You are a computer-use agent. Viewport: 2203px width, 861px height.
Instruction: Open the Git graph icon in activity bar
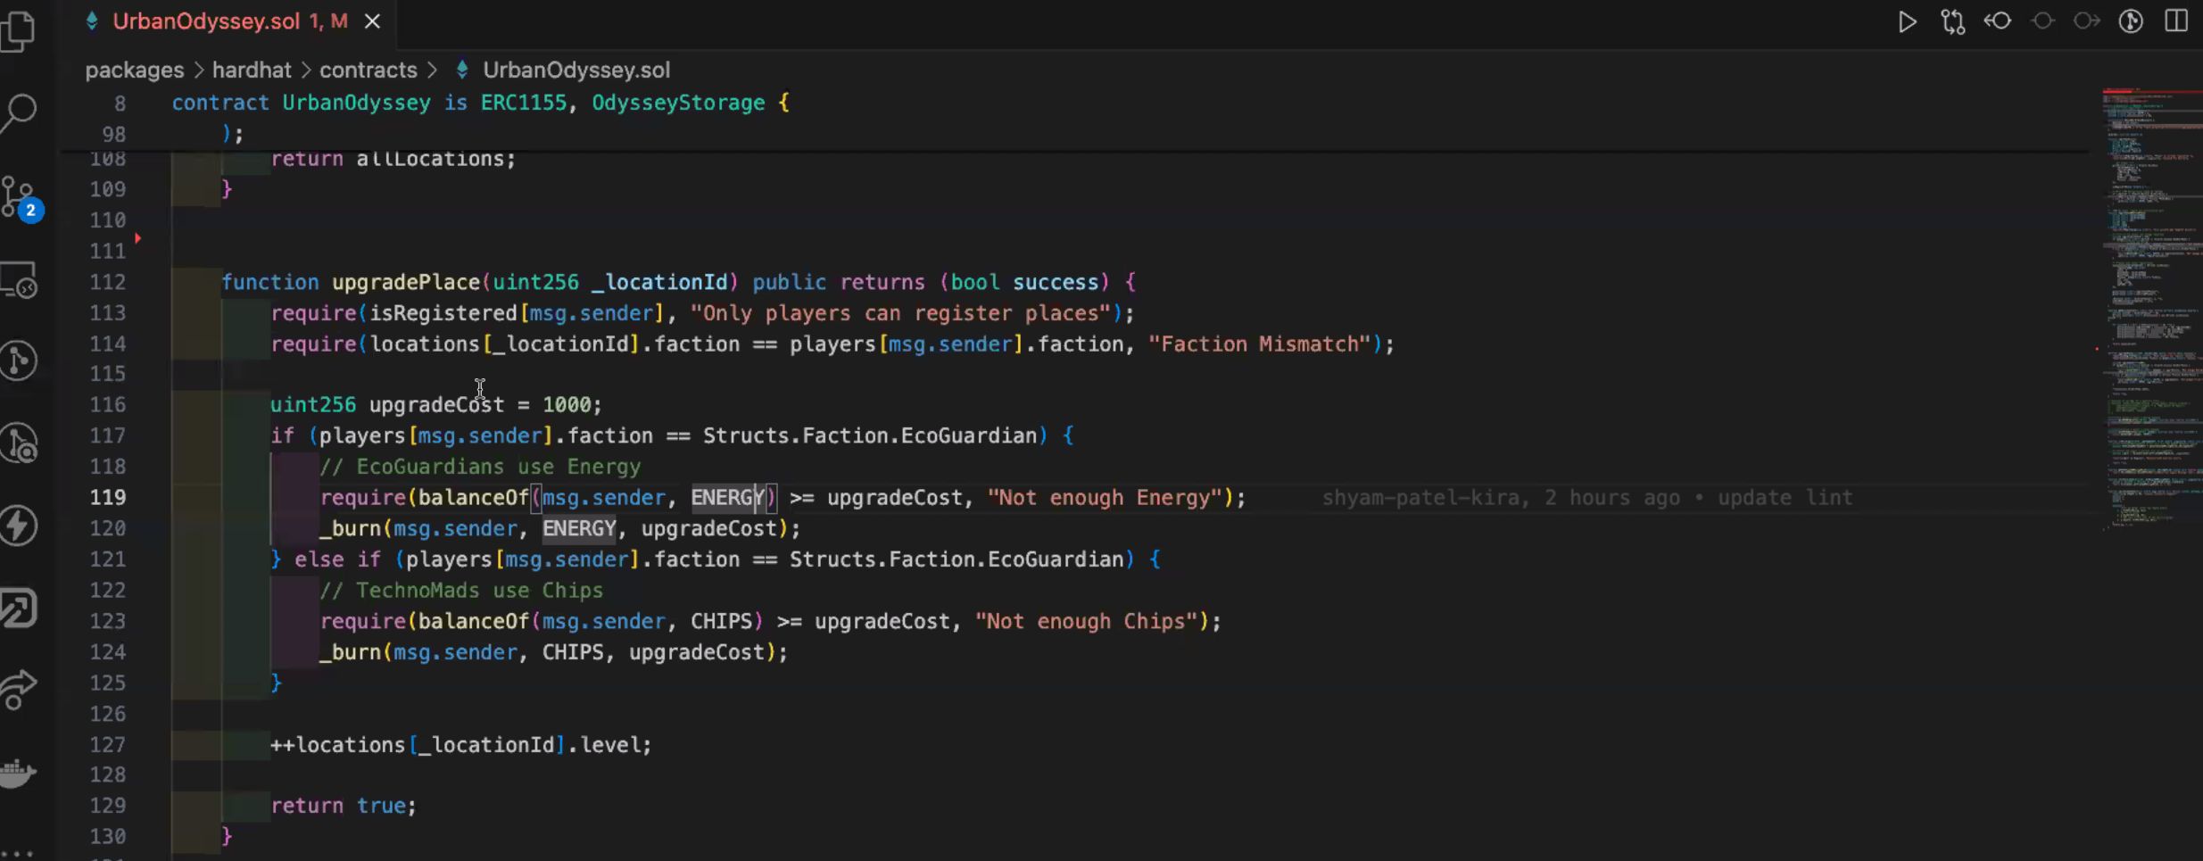click(x=20, y=361)
